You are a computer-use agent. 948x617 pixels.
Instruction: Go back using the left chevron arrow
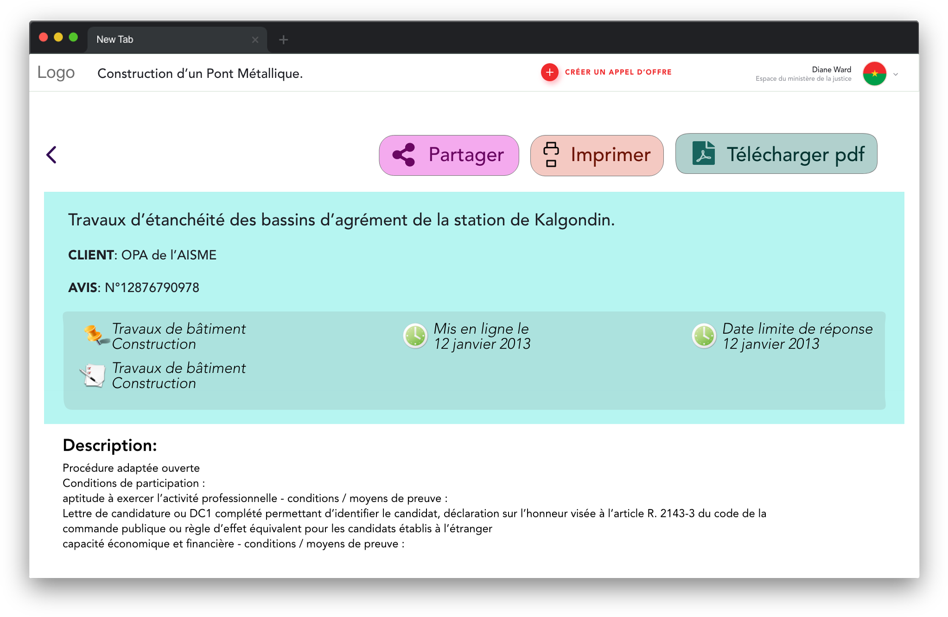(x=51, y=155)
